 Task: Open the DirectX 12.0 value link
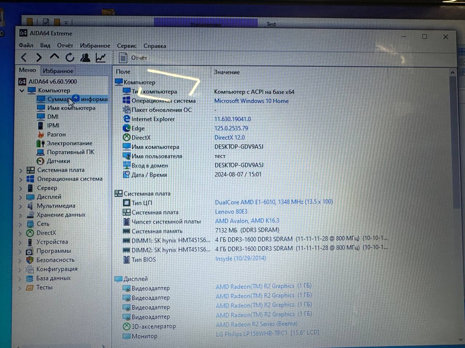click(x=230, y=137)
